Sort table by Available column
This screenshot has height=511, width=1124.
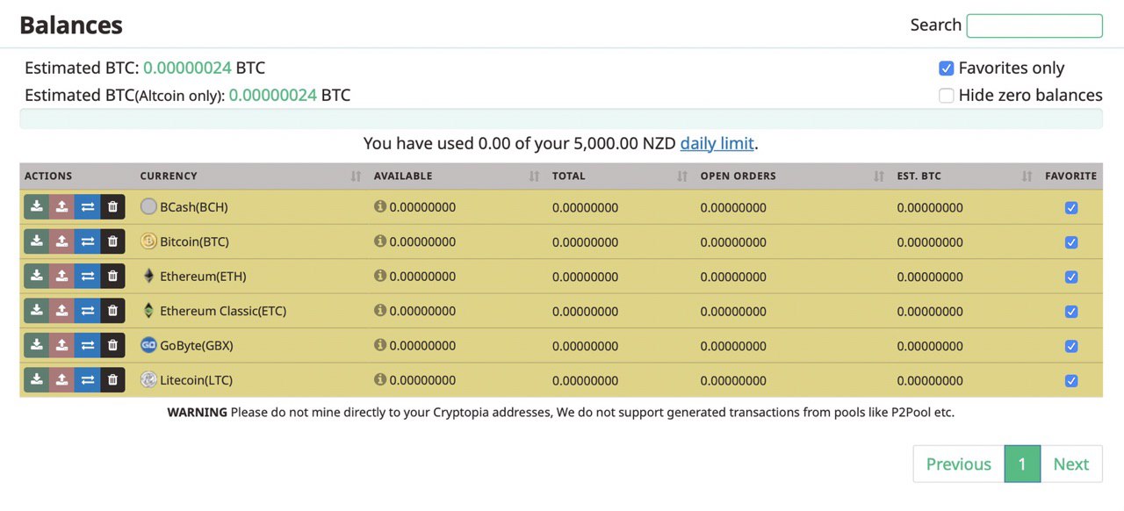coord(457,176)
